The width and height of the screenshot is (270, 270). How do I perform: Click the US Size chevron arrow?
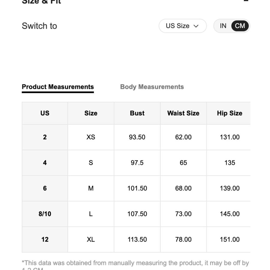(x=196, y=26)
